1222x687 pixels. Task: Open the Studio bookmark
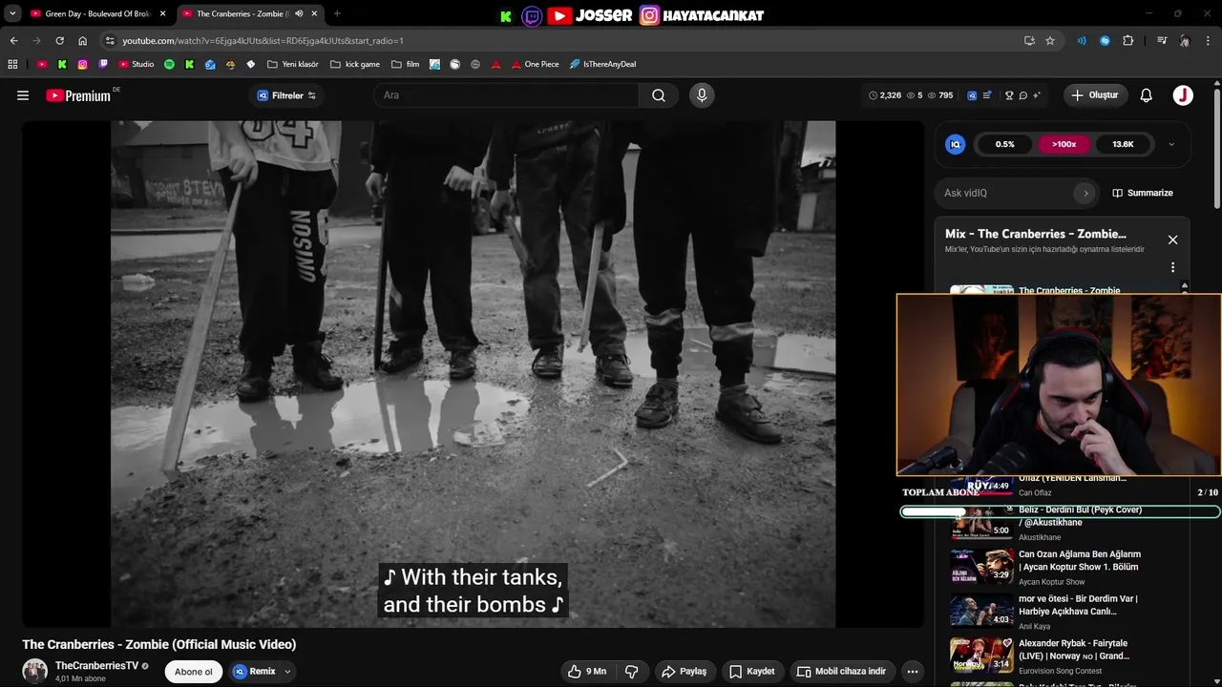[137, 65]
